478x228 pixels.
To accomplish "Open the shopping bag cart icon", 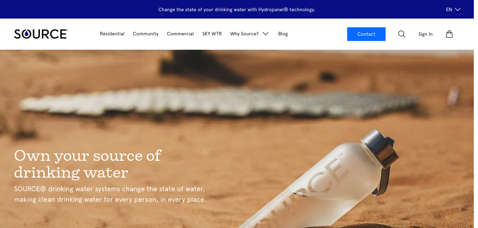I will tap(449, 34).
